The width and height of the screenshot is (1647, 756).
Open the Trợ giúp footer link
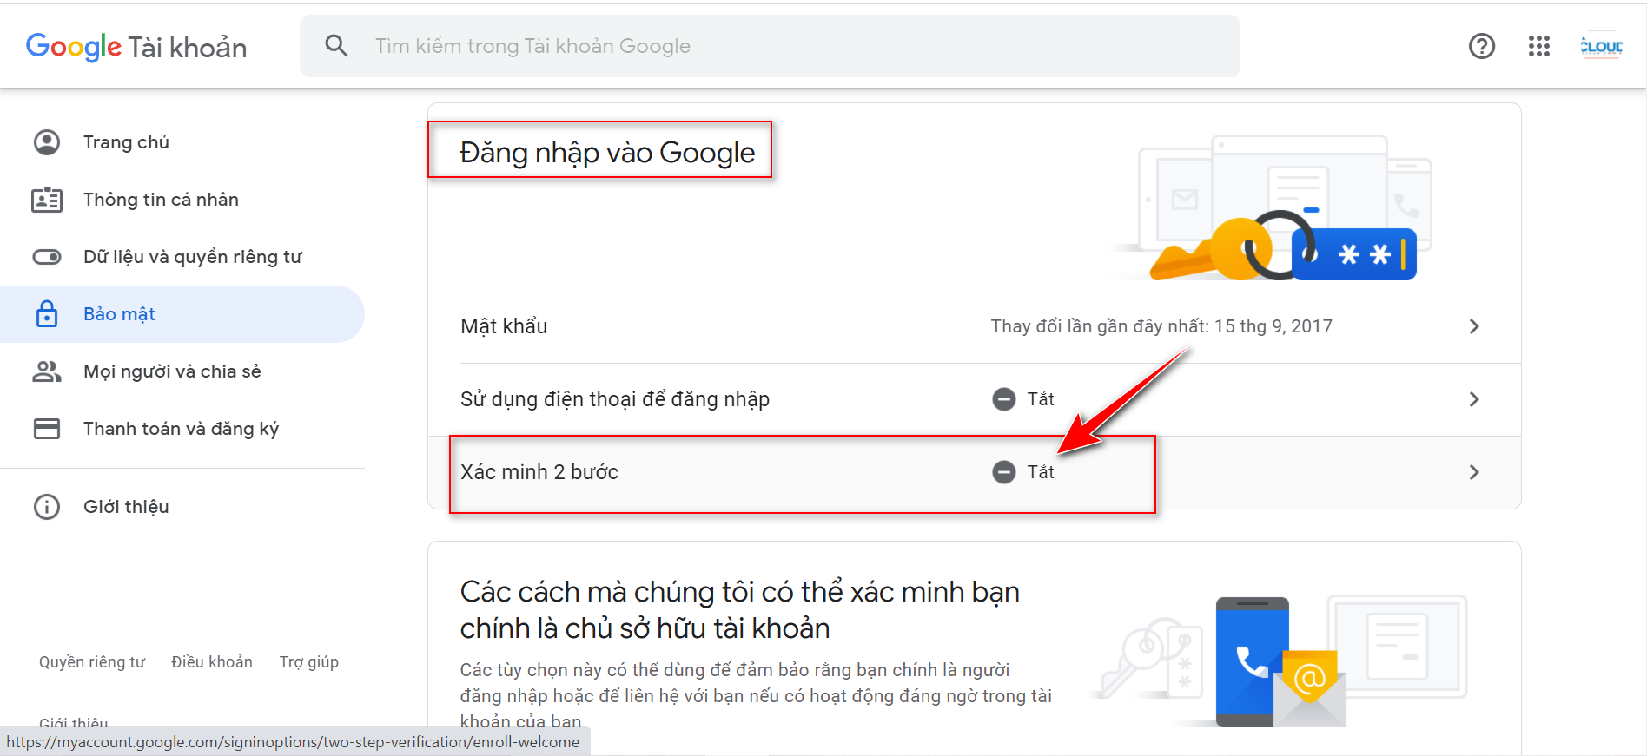click(x=309, y=662)
